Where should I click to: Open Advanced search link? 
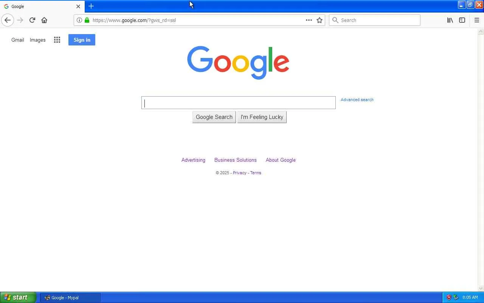point(357,100)
